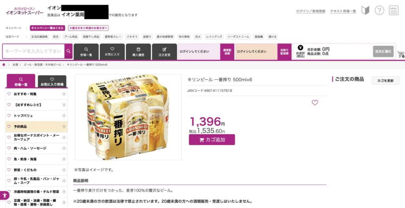Click the guide book icon in the header
The width and height of the screenshot is (405, 208).
pyautogui.click(x=365, y=11)
